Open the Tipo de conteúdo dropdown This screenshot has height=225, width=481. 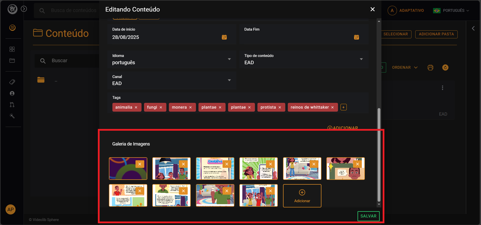pos(304,59)
